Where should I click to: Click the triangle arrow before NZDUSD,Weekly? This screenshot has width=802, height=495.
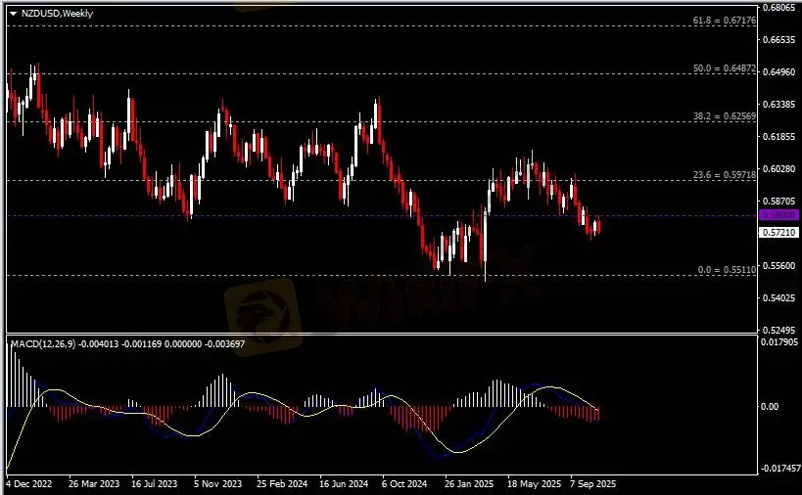coord(13,14)
